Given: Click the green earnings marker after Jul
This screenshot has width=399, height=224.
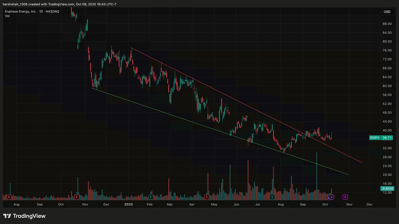Looking at the screenshot, I should [272, 197].
